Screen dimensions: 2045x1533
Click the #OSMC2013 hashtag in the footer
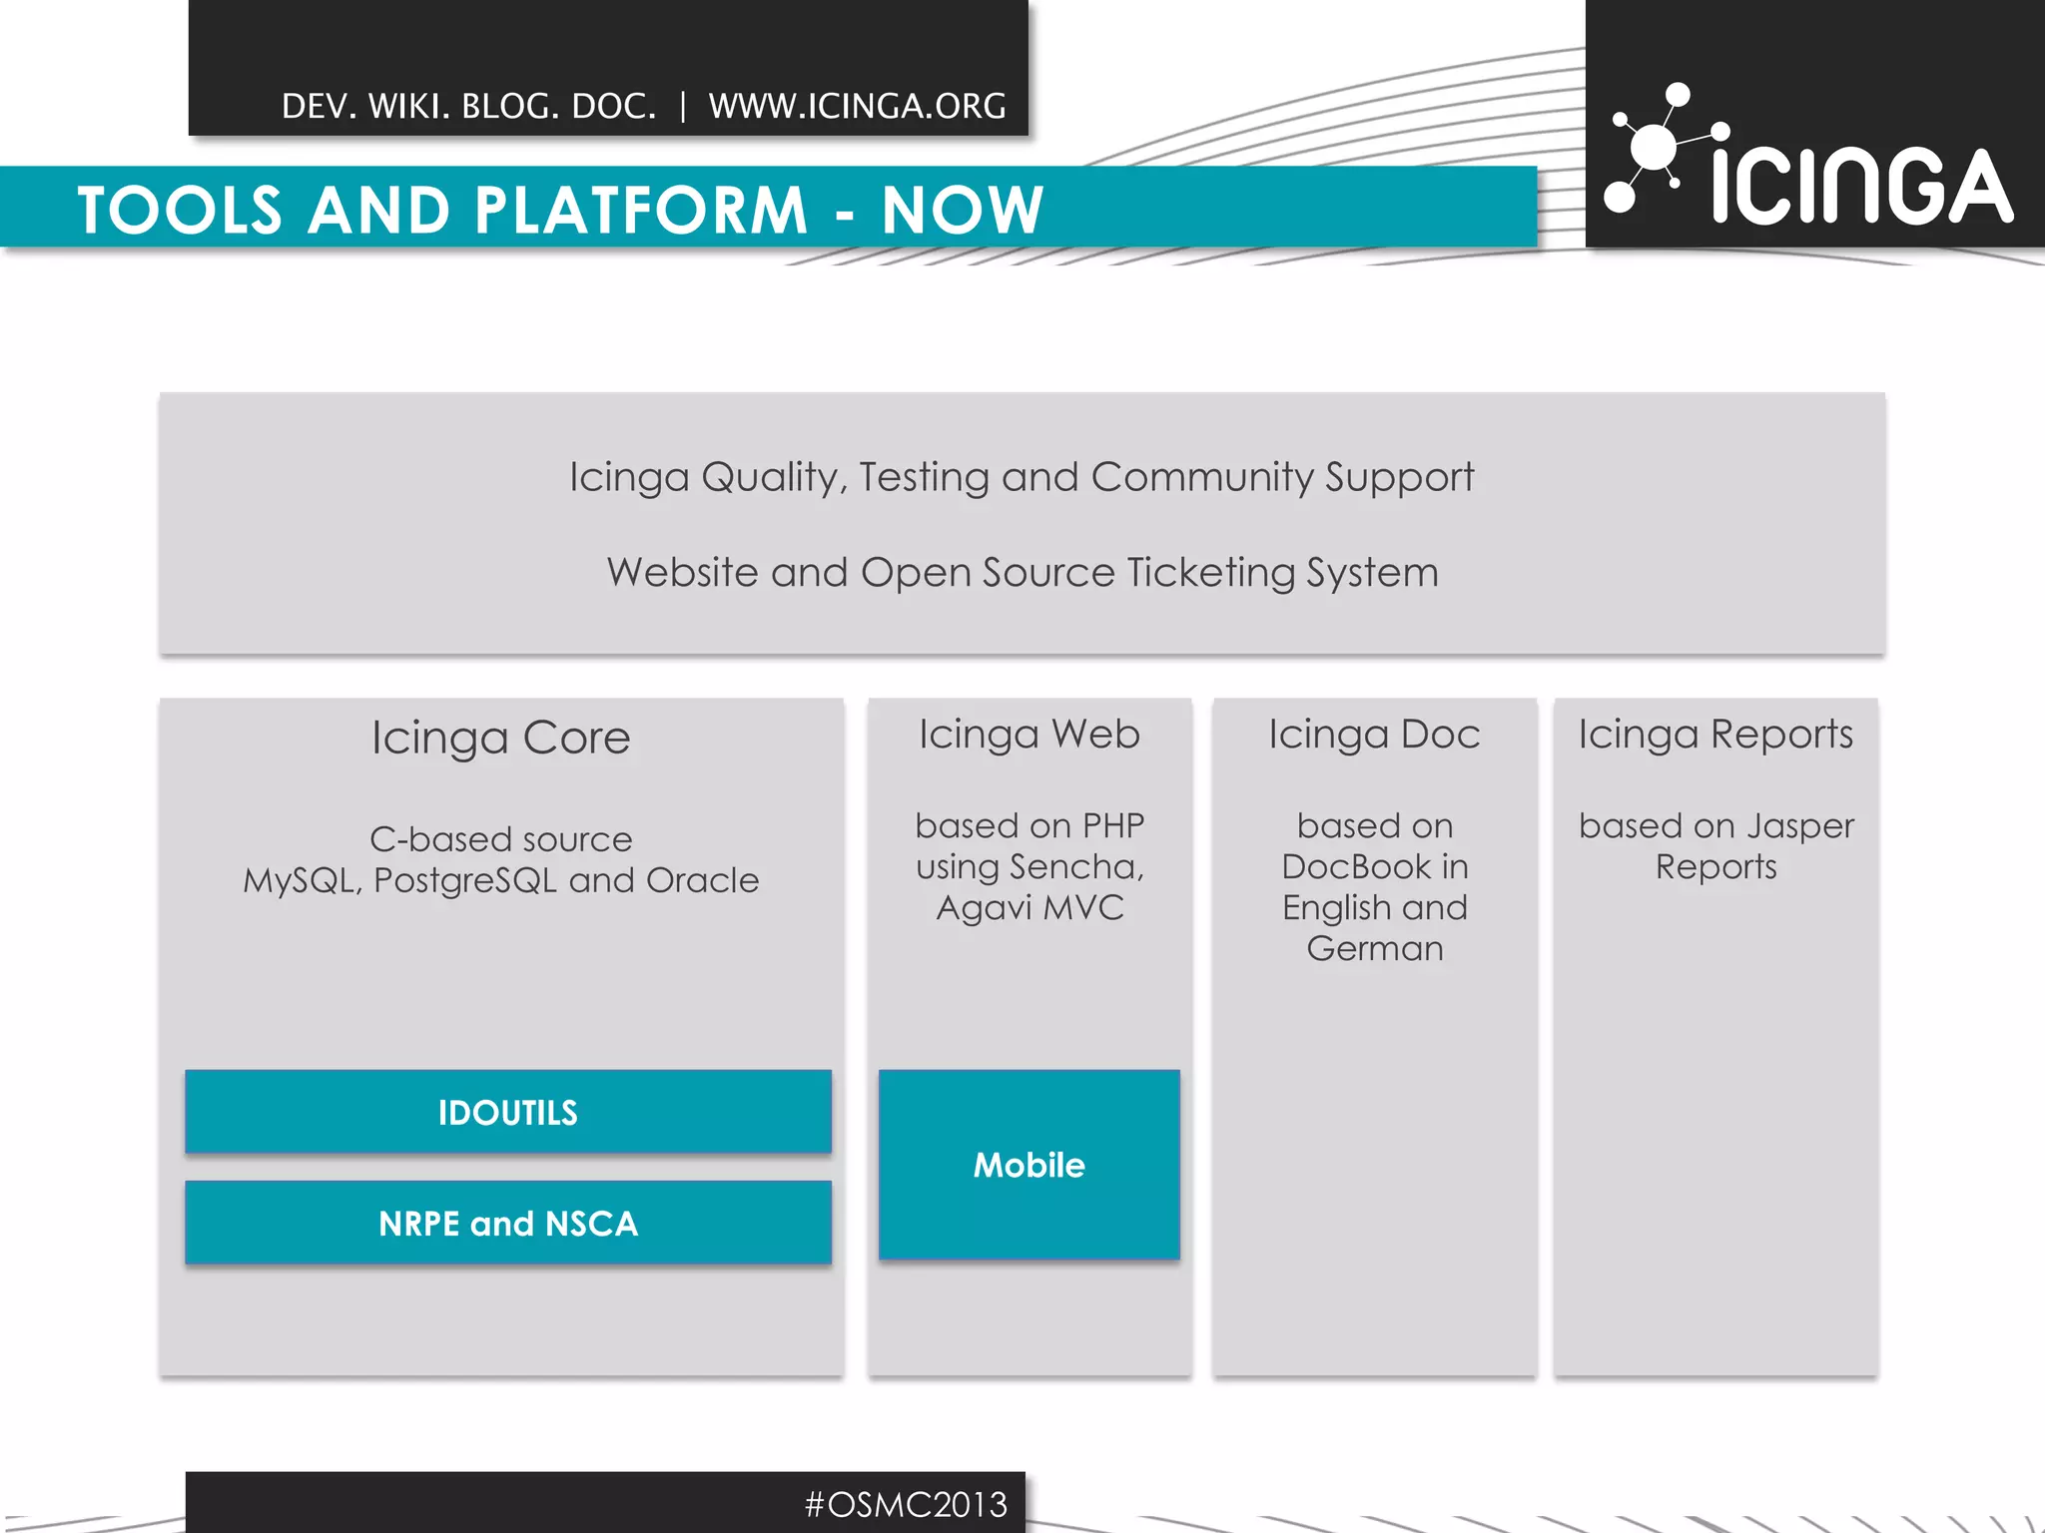pyautogui.click(x=907, y=1504)
